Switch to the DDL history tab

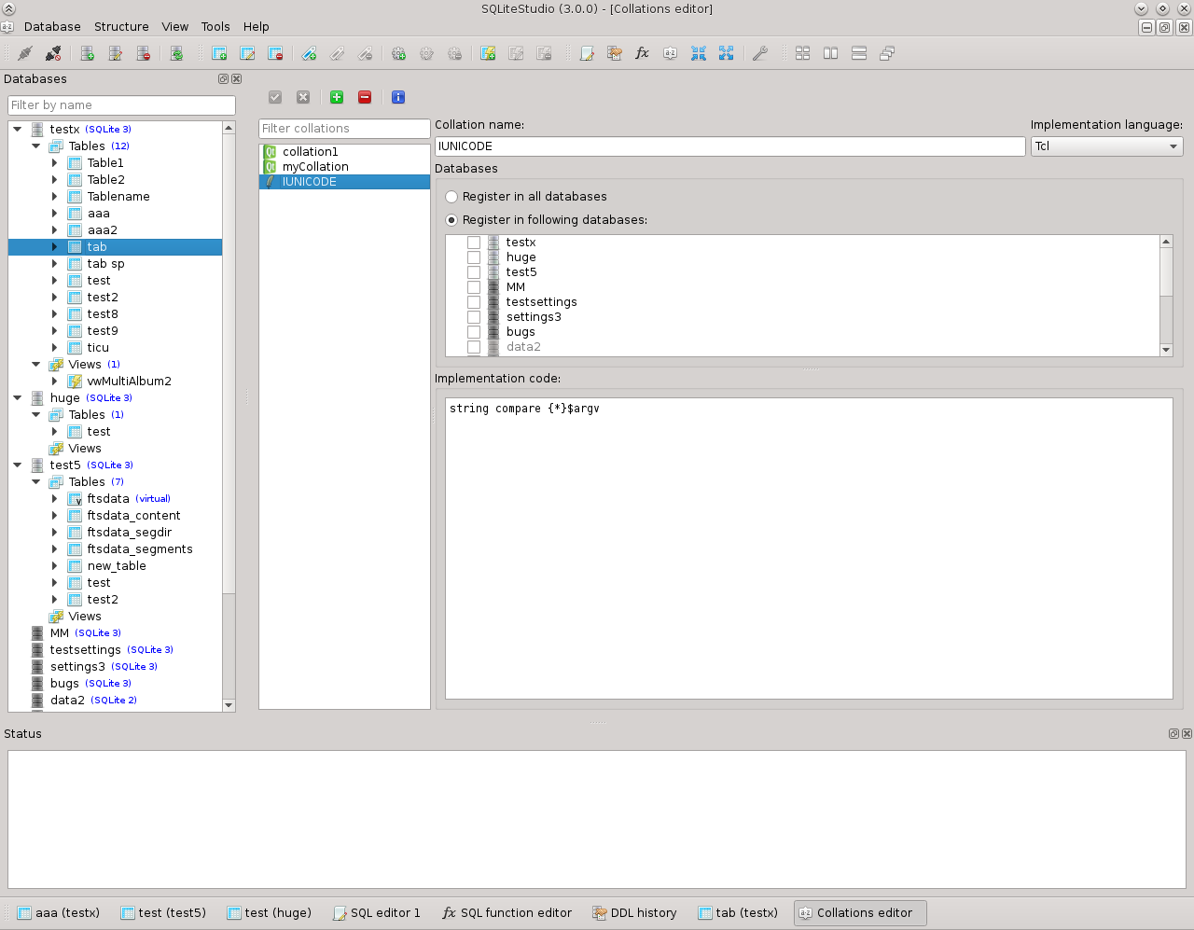[634, 913]
